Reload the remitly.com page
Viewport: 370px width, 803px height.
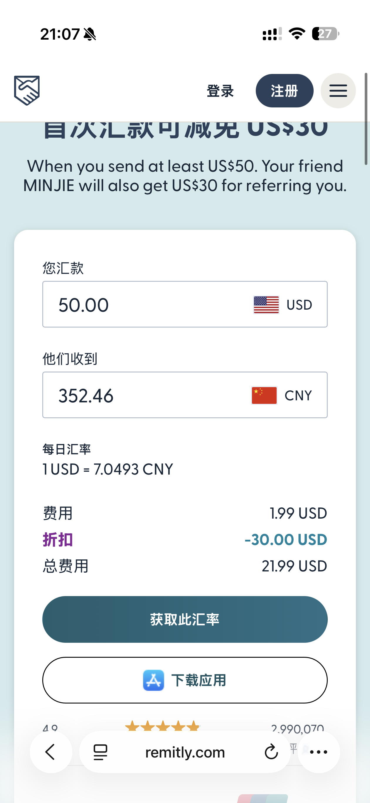(x=271, y=752)
